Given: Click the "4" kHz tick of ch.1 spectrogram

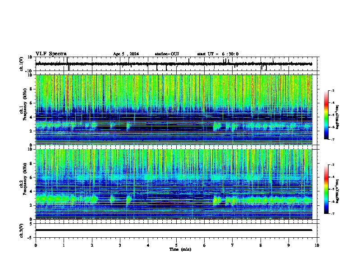Looking at the screenshot, I should [x=32, y=117].
